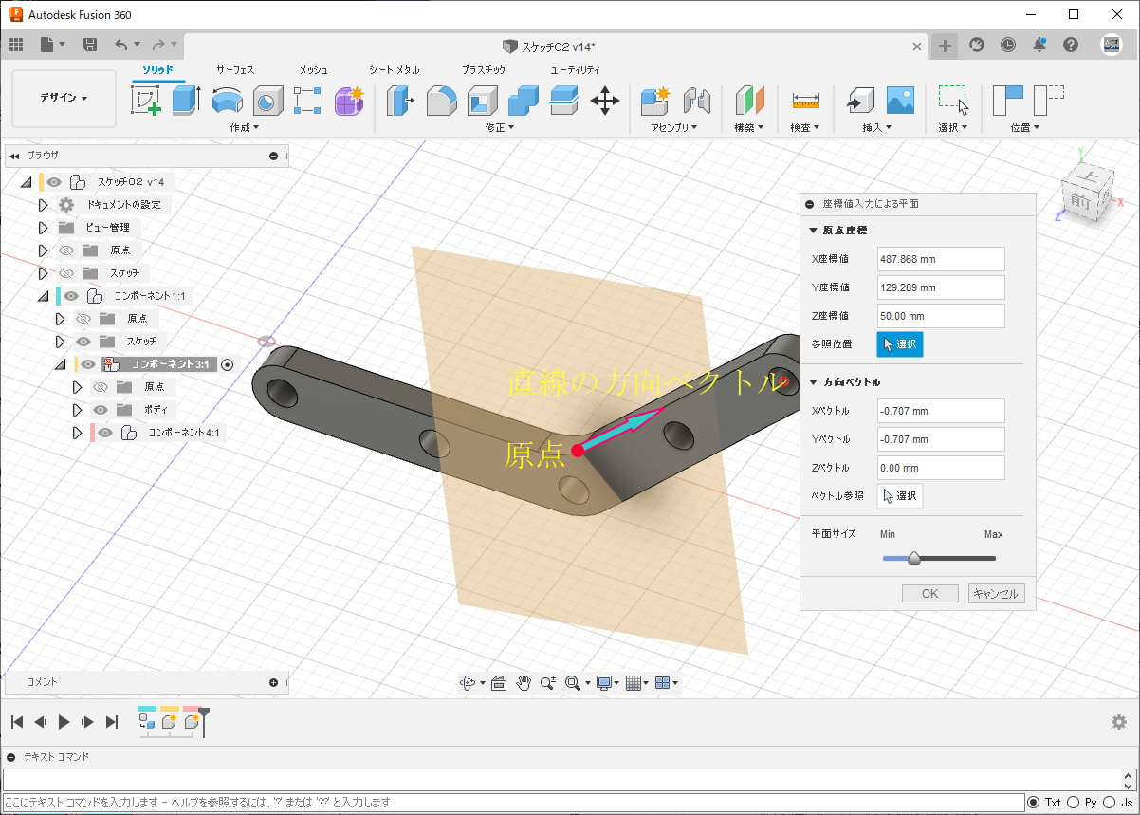
Task: Open timeline settings gear
Action: tap(1119, 722)
